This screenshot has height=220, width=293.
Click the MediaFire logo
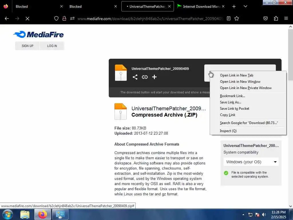39,34
